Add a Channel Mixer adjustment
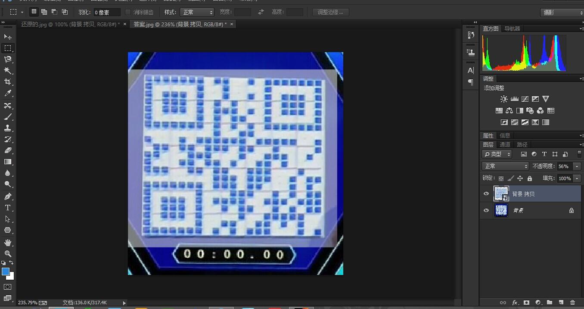This screenshot has height=309, width=584. pyautogui.click(x=541, y=111)
